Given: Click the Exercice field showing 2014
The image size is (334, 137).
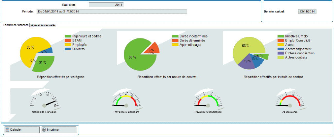Looking at the screenshot, I should [106, 5].
